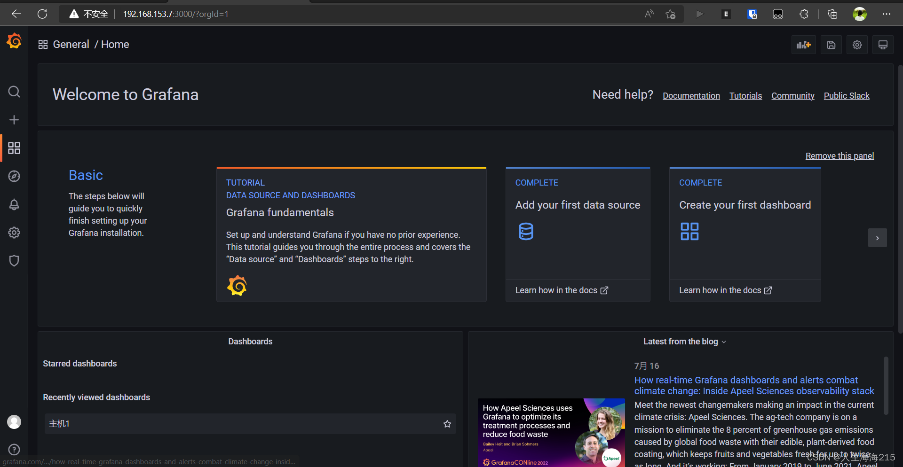This screenshot has height=467, width=903.
Task: Click next arrow in setup steps panel
Action: click(x=878, y=238)
